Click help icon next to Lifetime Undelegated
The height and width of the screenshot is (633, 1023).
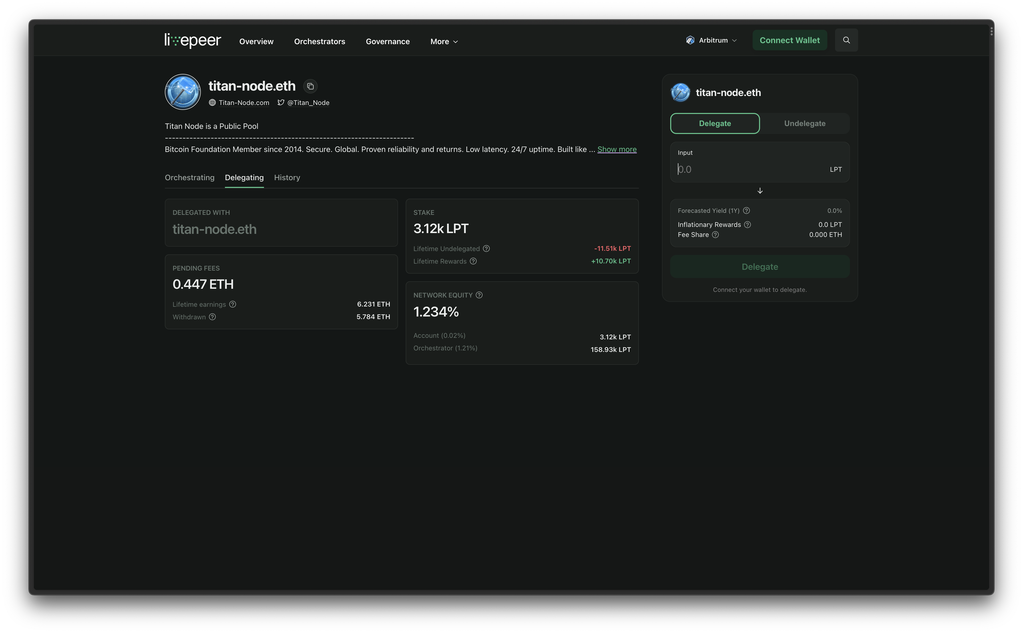coord(486,249)
